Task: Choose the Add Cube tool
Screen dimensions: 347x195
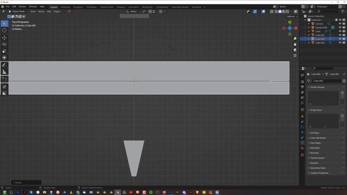Action: coord(4,79)
